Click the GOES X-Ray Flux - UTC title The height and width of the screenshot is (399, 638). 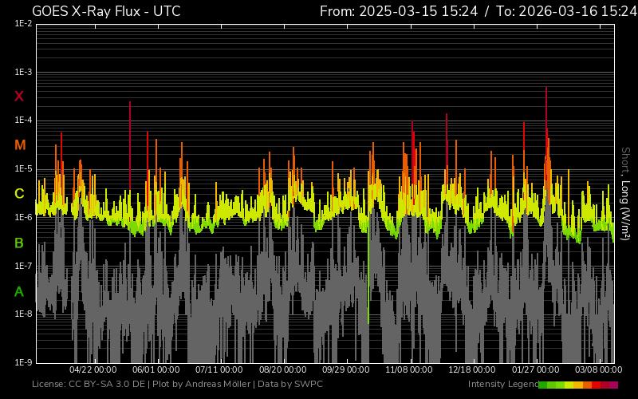point(106,11)
